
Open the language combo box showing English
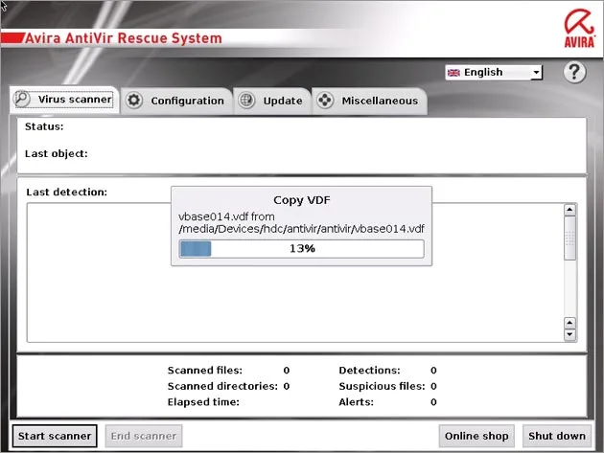click(494, 73)
